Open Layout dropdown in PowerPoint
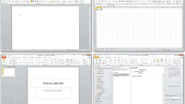185x104 pixels. click(15, 60)
